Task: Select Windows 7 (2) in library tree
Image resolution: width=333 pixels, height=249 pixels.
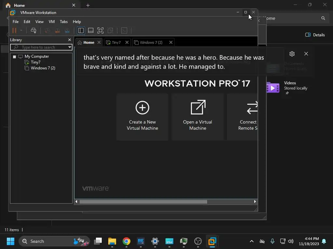Action: (43, 68)
